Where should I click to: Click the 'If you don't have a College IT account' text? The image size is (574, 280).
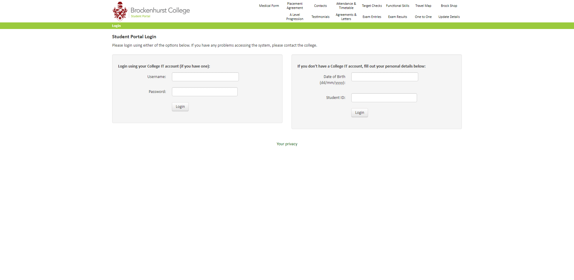[x=361, y=66]
